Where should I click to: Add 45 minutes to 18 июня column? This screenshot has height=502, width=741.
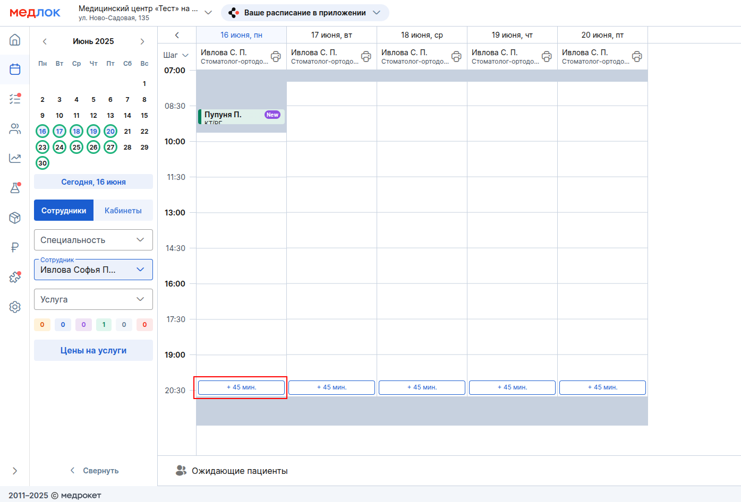(422, 387)
